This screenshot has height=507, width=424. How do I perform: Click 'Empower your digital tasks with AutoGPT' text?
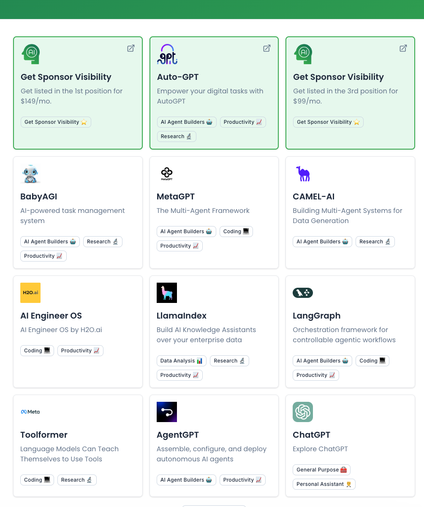click(x=210, y=96)
